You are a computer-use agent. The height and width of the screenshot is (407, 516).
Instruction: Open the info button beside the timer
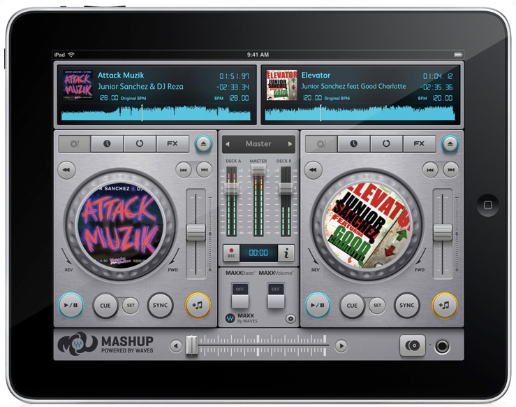point(286,253)
